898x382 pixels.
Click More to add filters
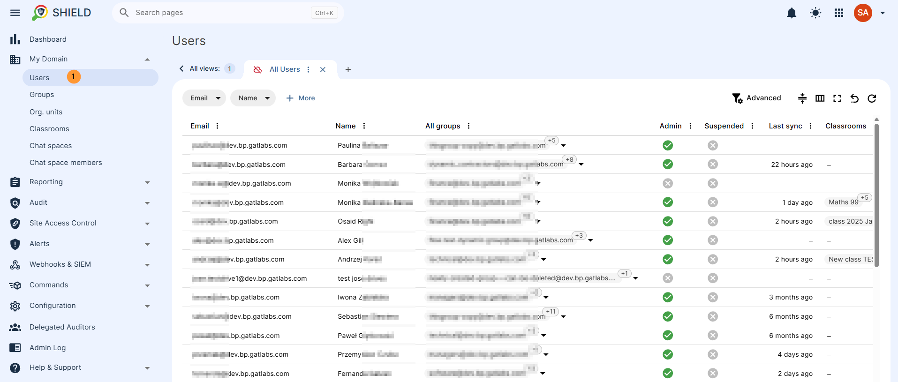[301, 98]
